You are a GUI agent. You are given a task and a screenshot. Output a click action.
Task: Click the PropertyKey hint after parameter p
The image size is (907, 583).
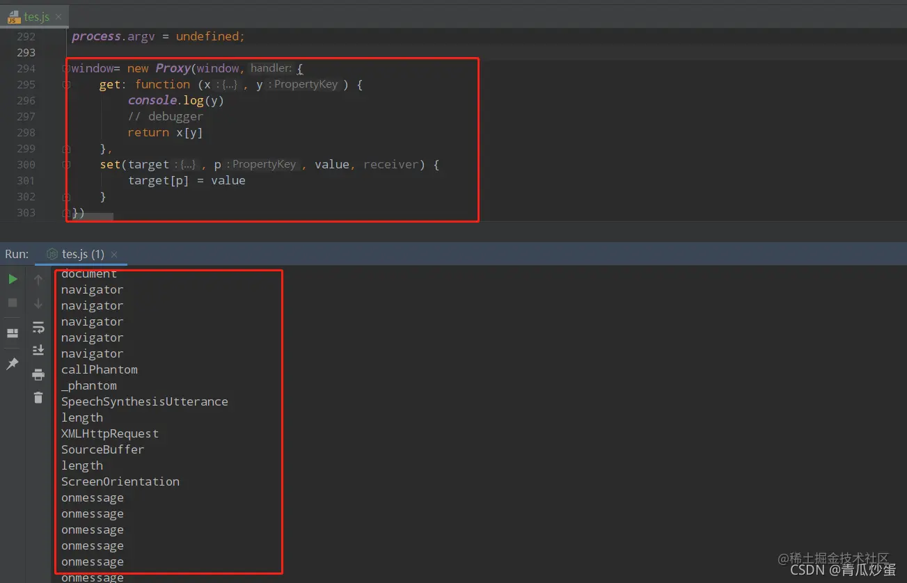(x=262, y=165)
